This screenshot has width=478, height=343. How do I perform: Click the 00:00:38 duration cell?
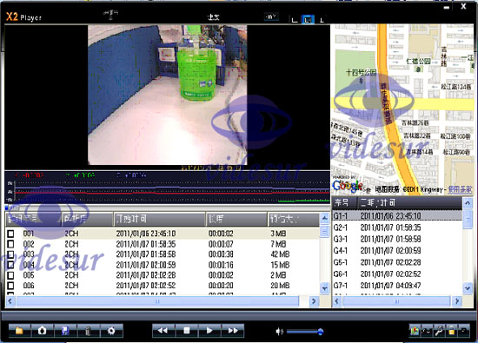coord(221,254)
